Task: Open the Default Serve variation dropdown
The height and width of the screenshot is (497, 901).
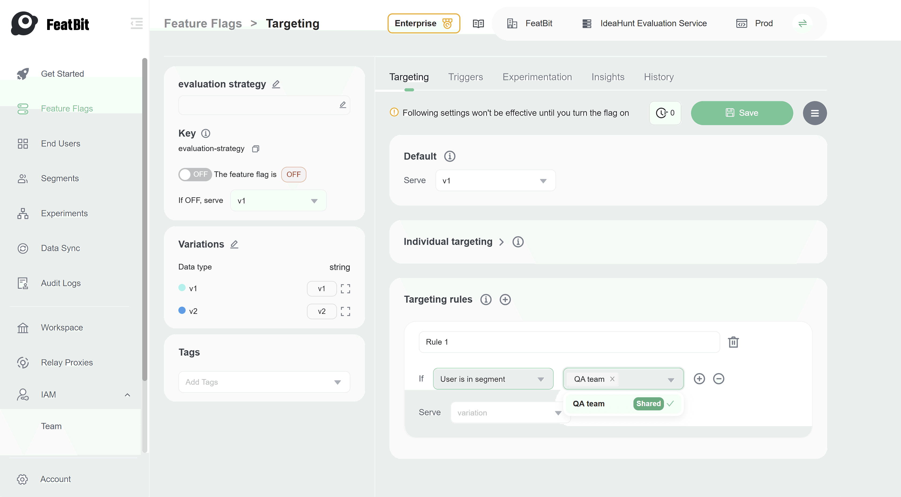Action: coord(495,180)
